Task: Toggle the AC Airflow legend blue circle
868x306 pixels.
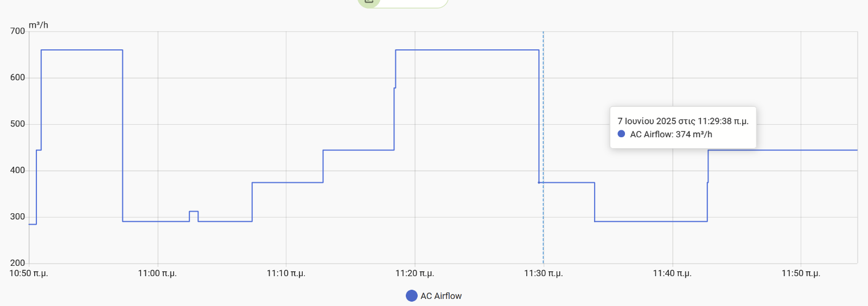Action: click(412, 296)
